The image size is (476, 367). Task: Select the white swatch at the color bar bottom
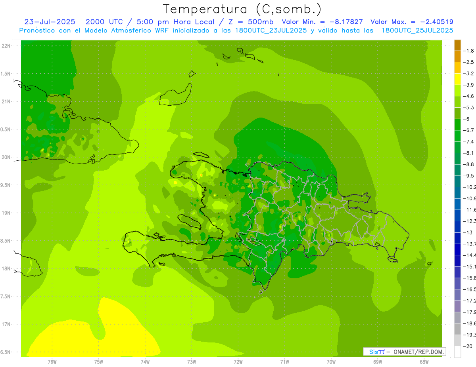[457, 352]
